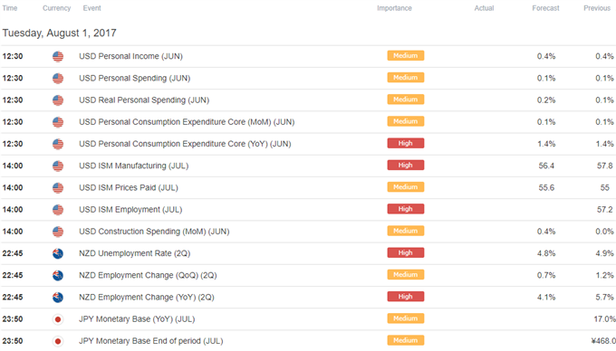Screen dimensions: 616x351
Task: Click the 55.6 forecast for ISM Prices Paid
Action: point(546,188)
